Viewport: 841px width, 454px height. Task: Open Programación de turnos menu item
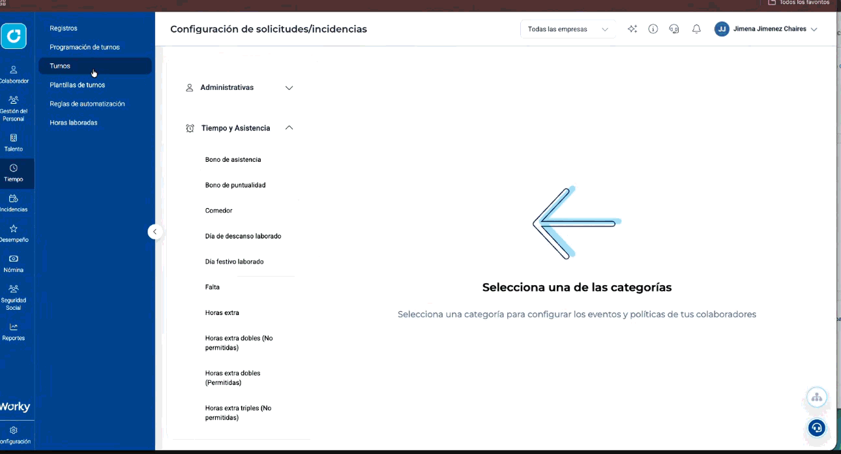coord(95,47)
